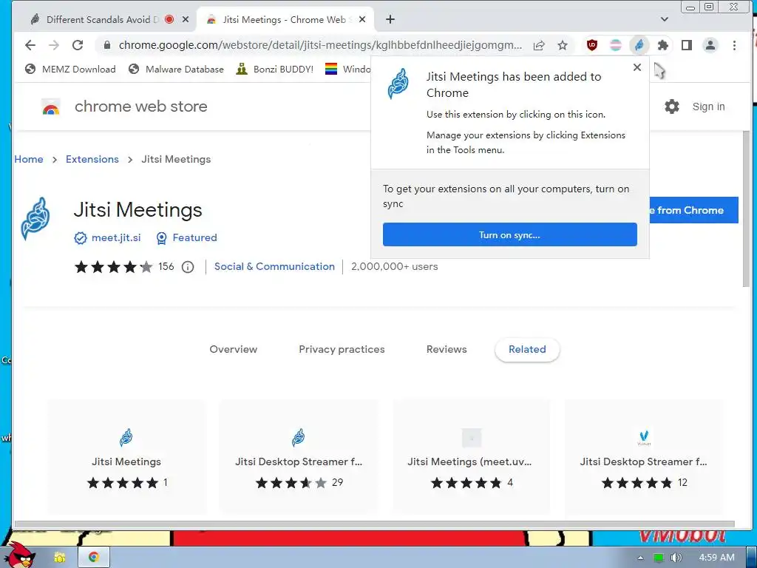Switch to the Reviews tab
Image resolution: width=757 pixels, height=568 pixels.
point(447,349)
